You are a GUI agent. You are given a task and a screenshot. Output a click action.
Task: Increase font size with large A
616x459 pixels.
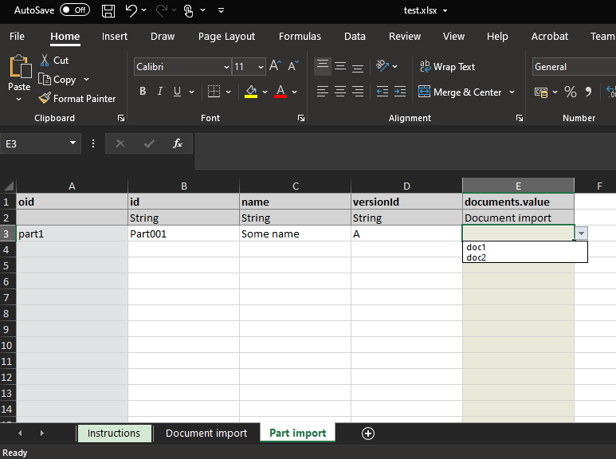click(x=275, y=65)
